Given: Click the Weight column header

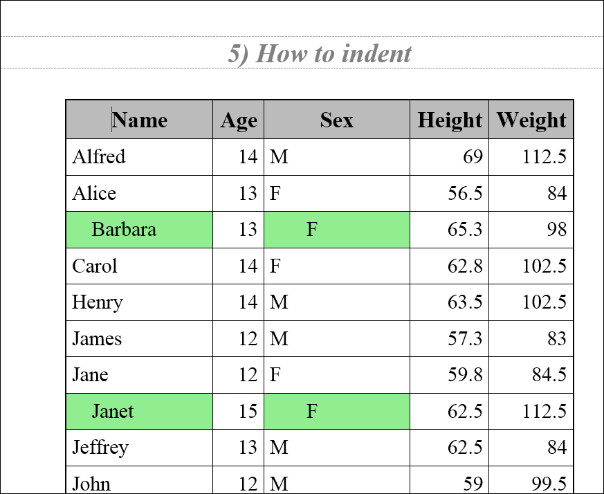Looking at the screenshot, I should tap(531, 120).
